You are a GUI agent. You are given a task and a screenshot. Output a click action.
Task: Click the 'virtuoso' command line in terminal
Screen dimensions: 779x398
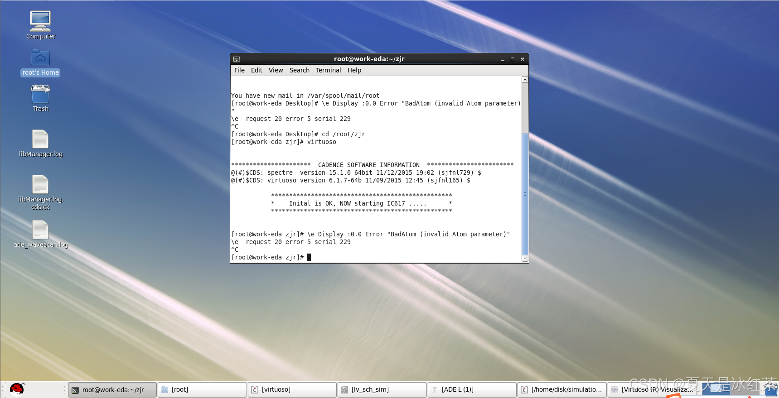(284, 142)
